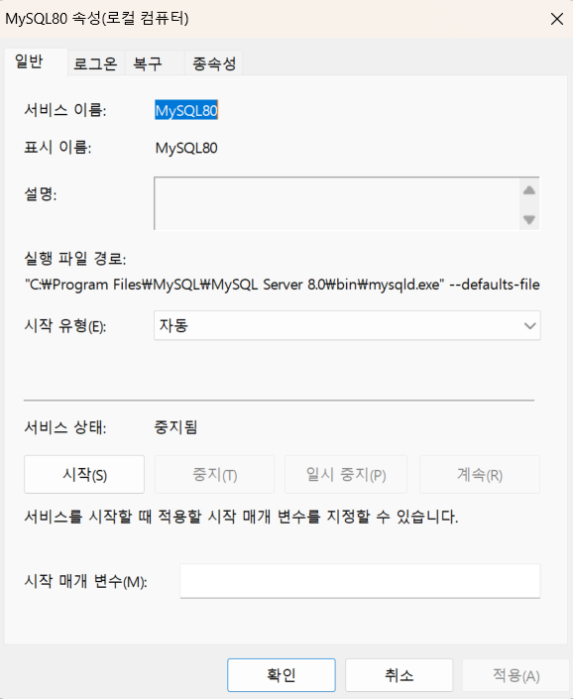Focus the 시작 매개 변수 input field

click(x=360, y=581)
